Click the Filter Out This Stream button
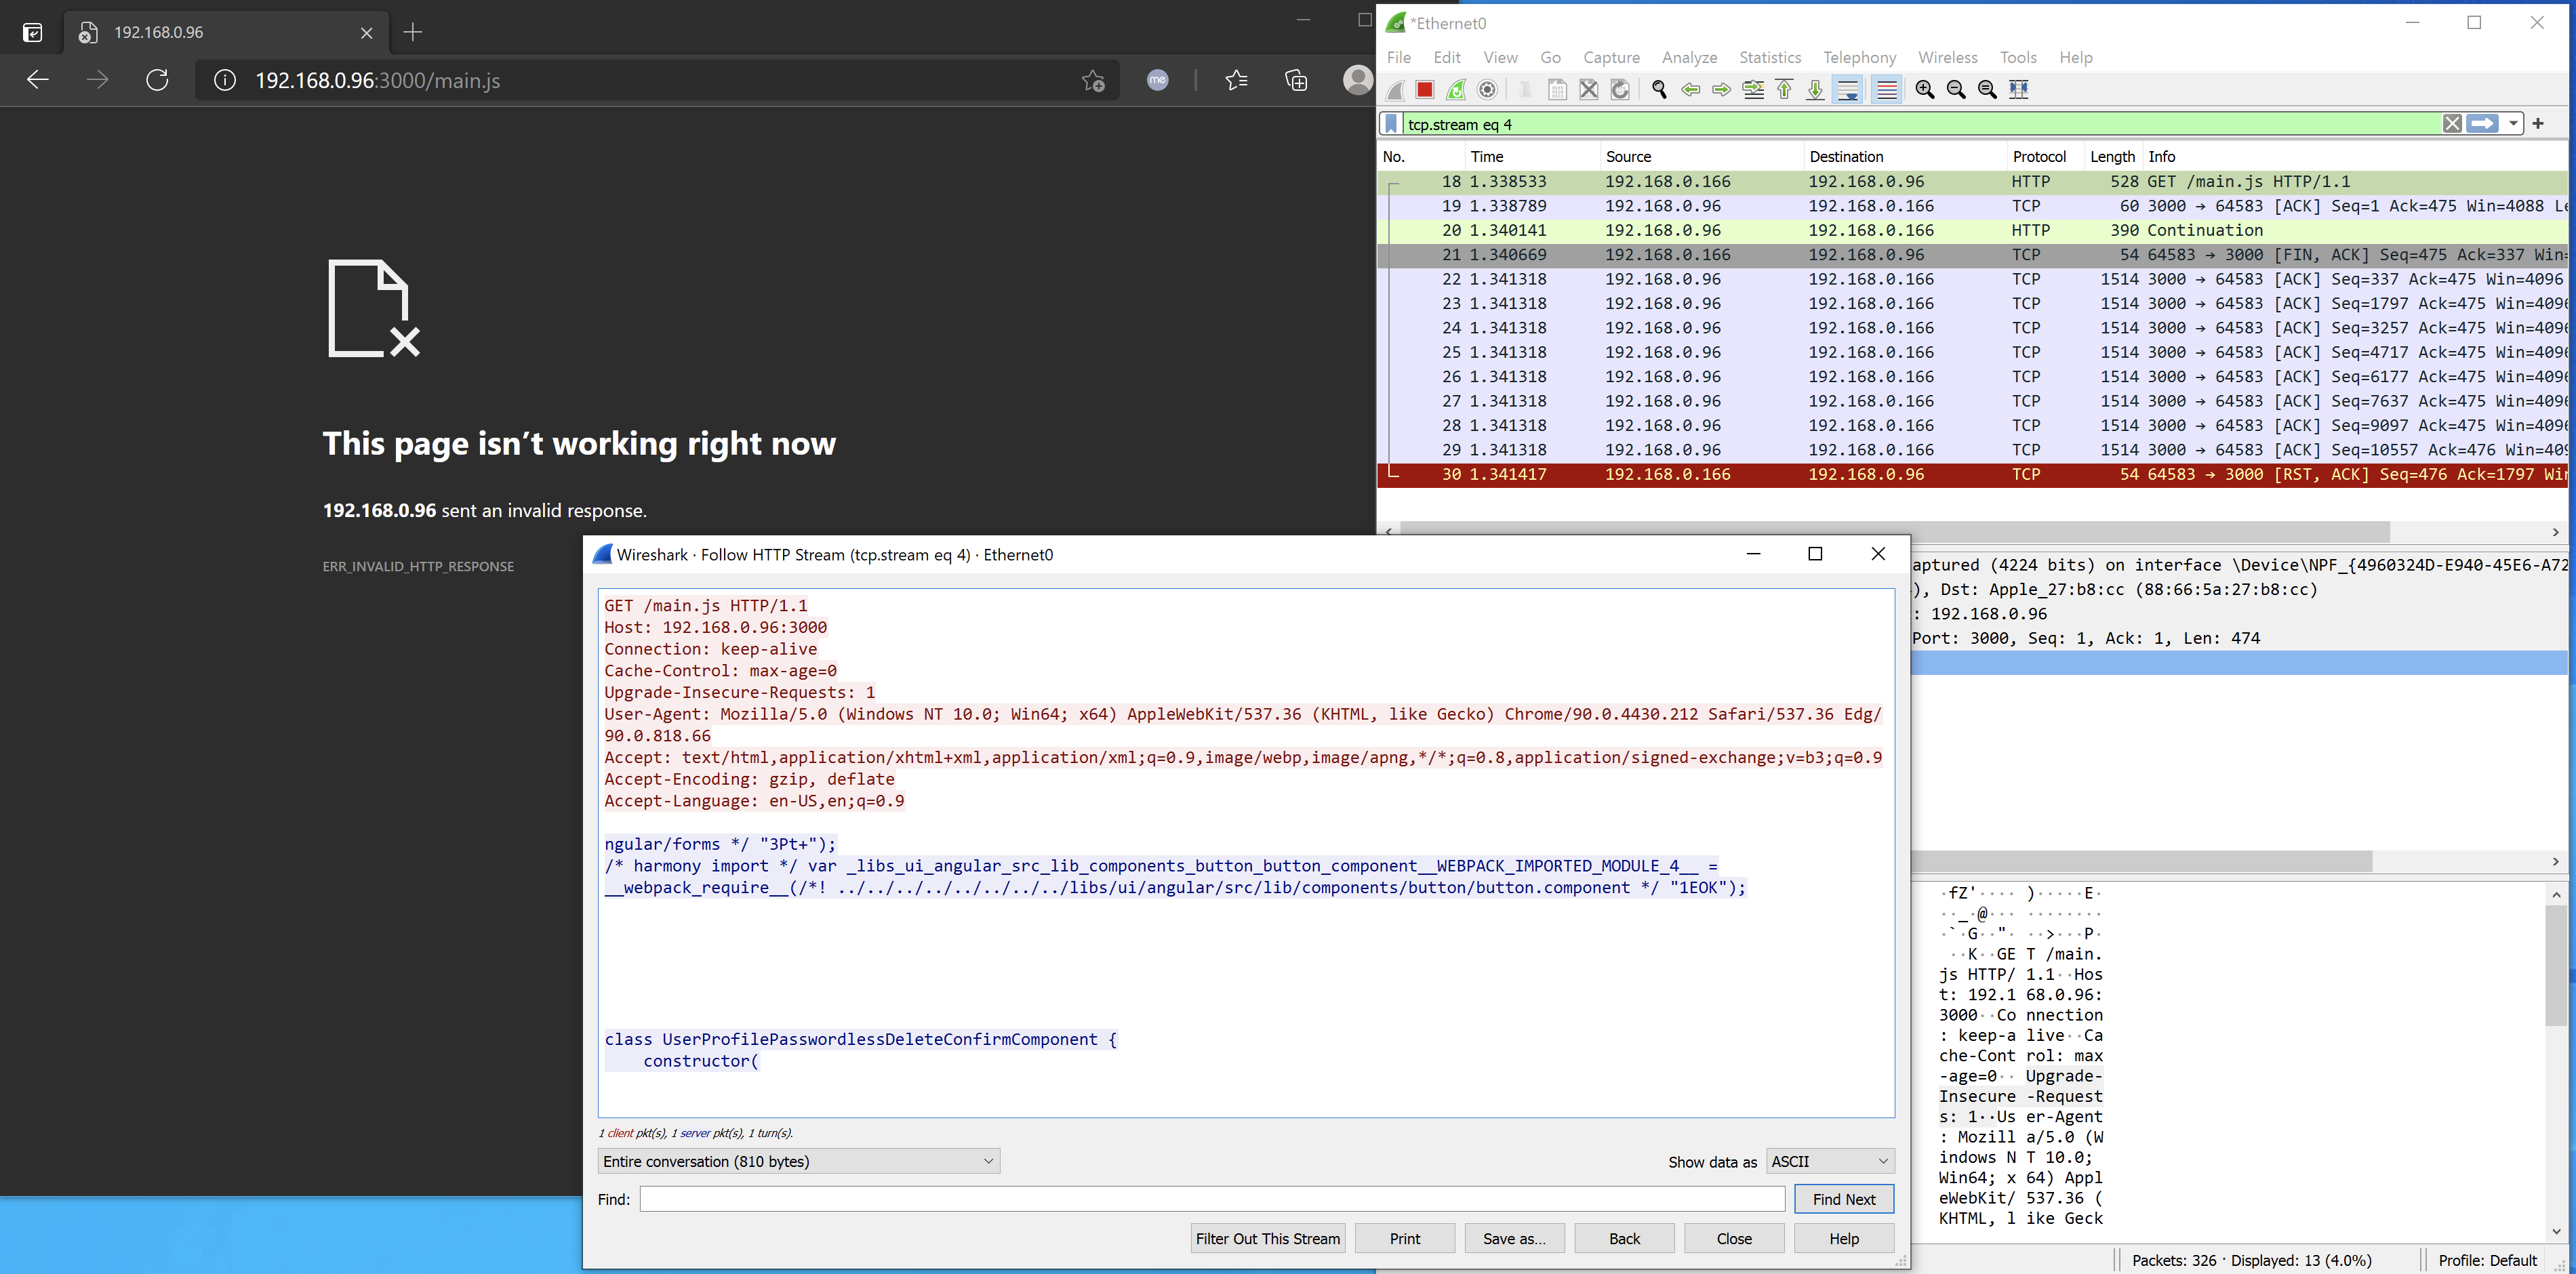The height and width of the screenshot is (1274, 2576). click(1267, 1238)
